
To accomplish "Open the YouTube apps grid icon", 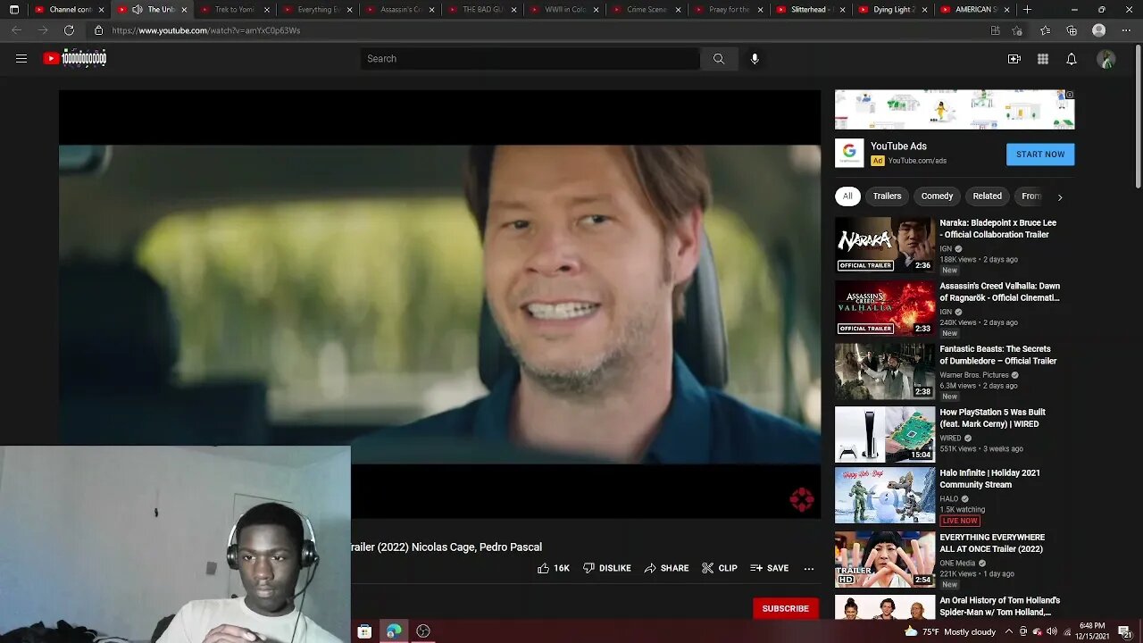I will click(1043, 59).
